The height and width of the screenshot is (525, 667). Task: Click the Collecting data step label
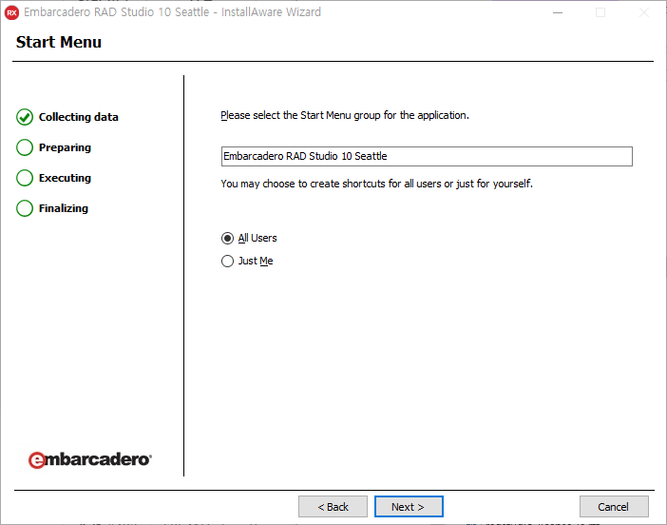[x=78, y=117]
